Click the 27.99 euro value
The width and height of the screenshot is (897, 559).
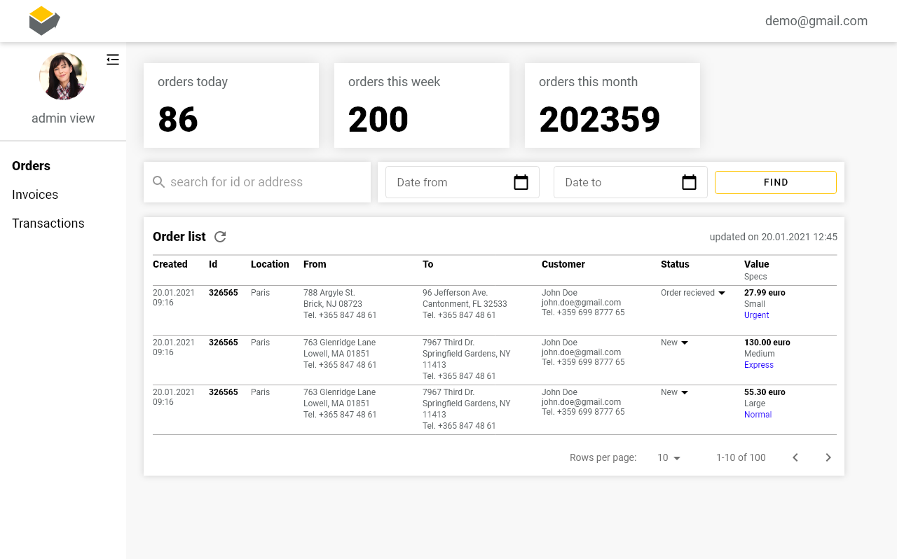pos(765,293)
